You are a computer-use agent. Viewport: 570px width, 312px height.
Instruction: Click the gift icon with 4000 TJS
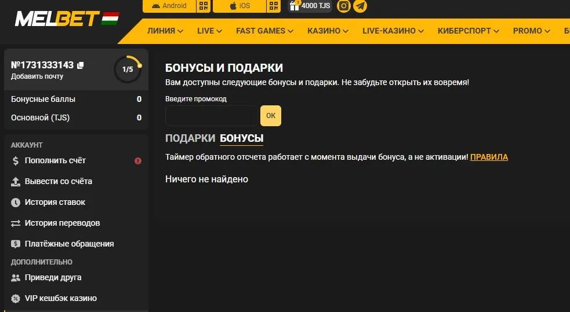click(310, 6)
